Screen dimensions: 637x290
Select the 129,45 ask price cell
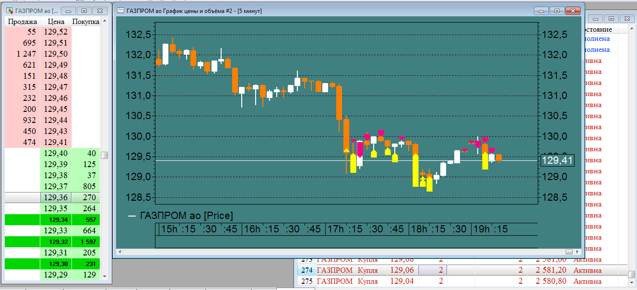click(x=56, y=109)
